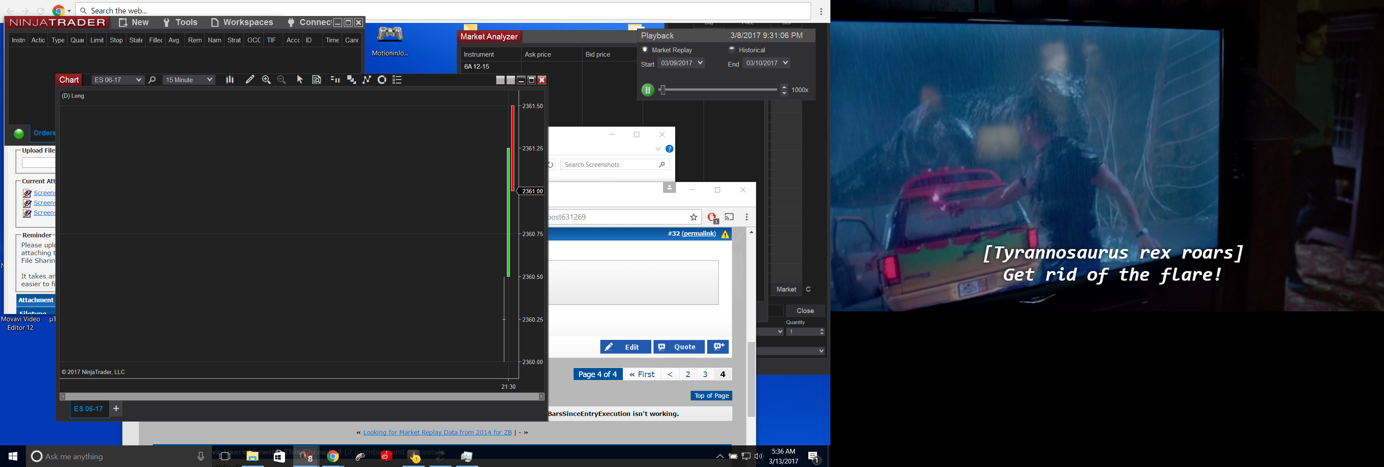Image resolution: width=1384 pixels, height=467 pixels.
Task: Click the multi-quote plus button
Action: [718, 347]
